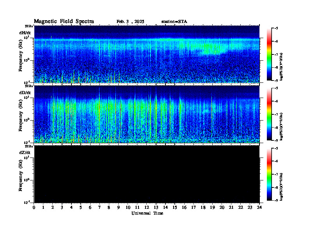Click the dD/dt panel color bar
Image resolution: width=309 pixels, height=238 pixels.
[269, 114]
